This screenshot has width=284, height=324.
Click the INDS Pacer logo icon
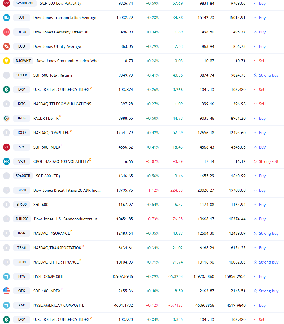6,118
